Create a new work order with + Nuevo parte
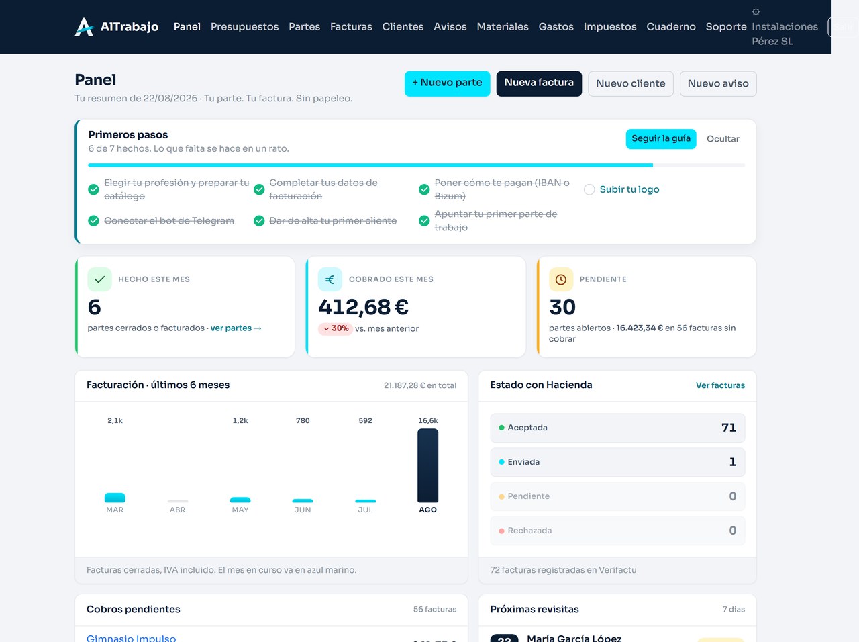This screenshot has height=642, width=859. [448, 83]
